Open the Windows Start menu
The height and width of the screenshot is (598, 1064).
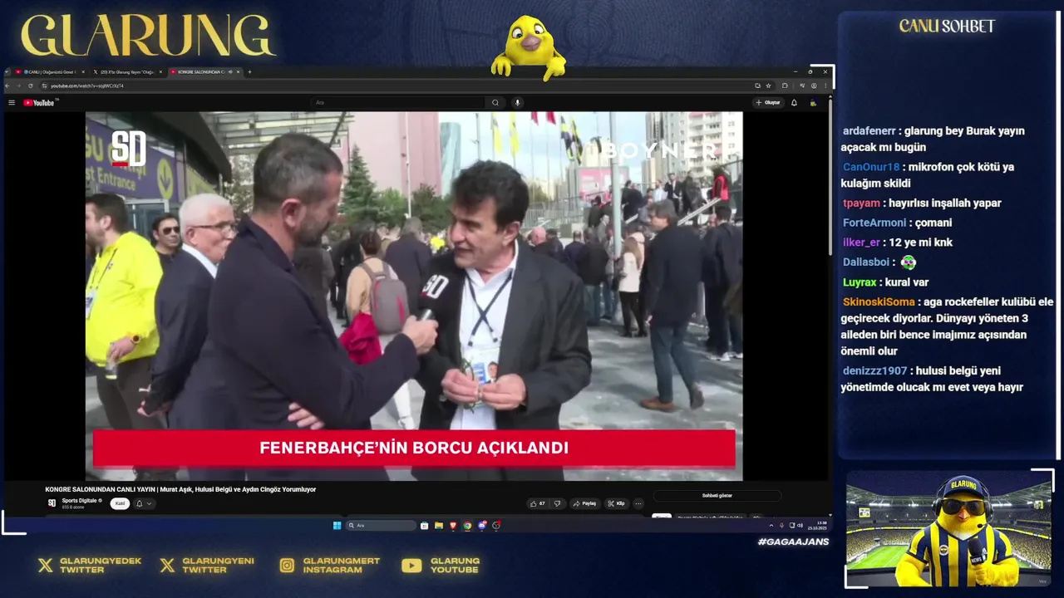point(337,525)
